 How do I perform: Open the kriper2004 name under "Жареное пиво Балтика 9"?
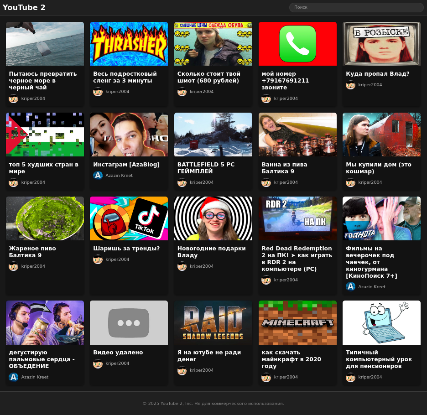(33, 266)
